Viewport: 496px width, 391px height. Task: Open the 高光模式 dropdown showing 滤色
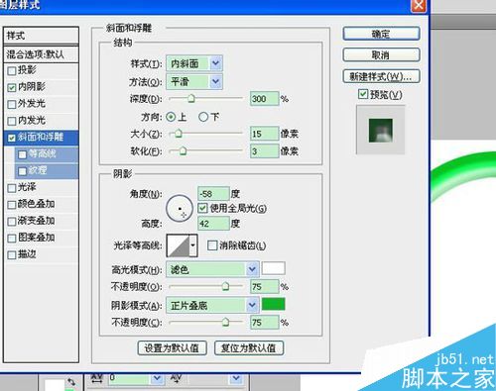pyautogui.click(x=212, y=269)
